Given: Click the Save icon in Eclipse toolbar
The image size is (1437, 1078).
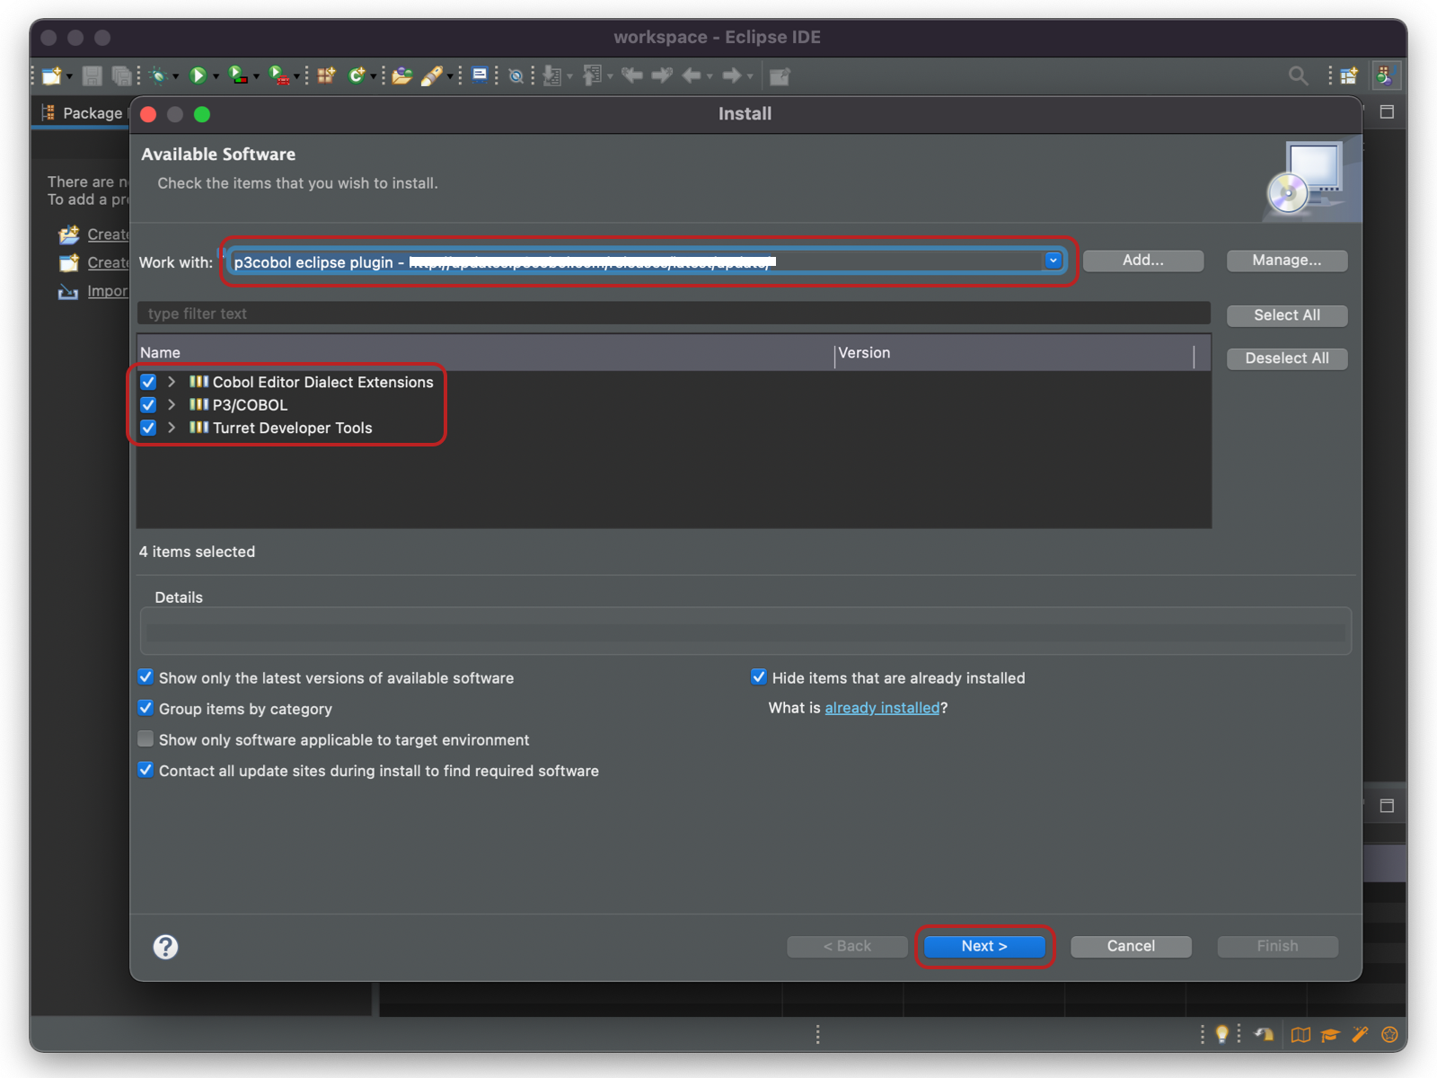Looking at the screenshot, I should click(x=92, y=76).
